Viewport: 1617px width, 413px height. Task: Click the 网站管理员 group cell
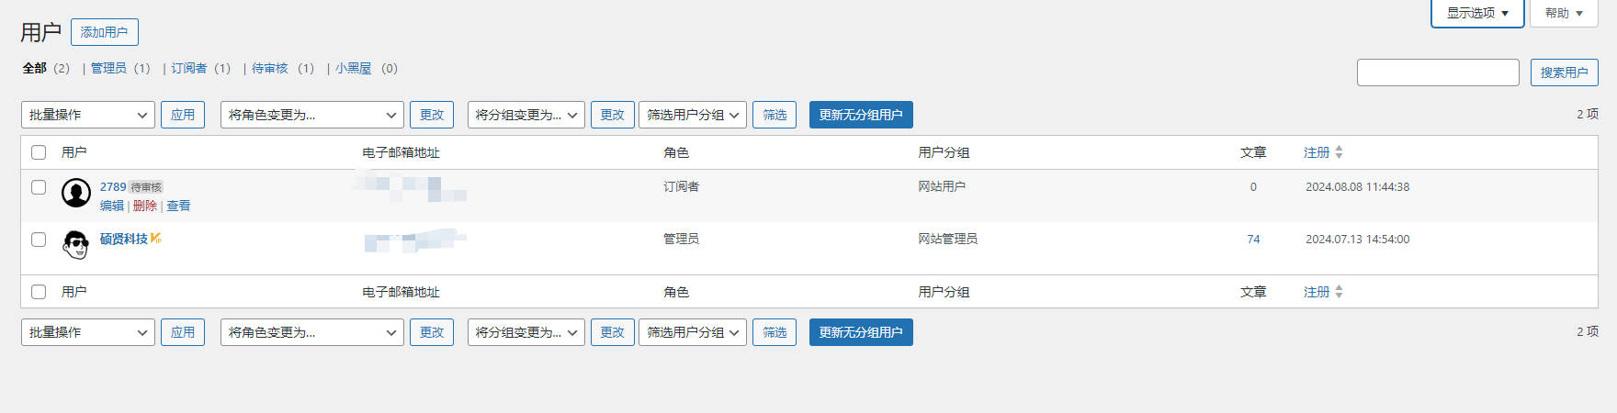tap(947, 239)
